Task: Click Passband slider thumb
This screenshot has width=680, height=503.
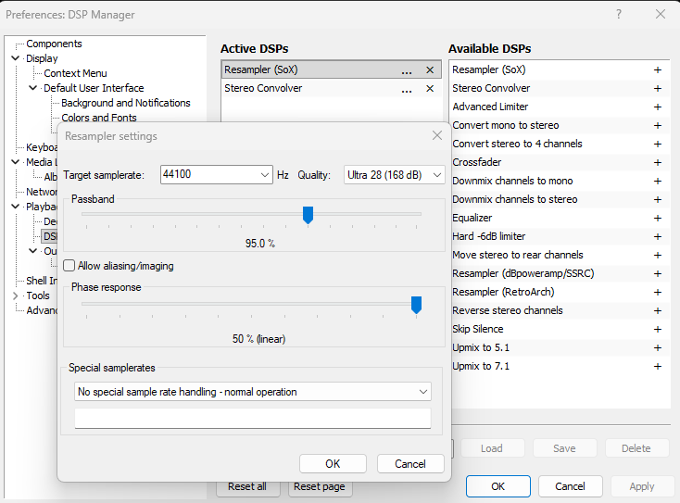Action: point(308,215)
